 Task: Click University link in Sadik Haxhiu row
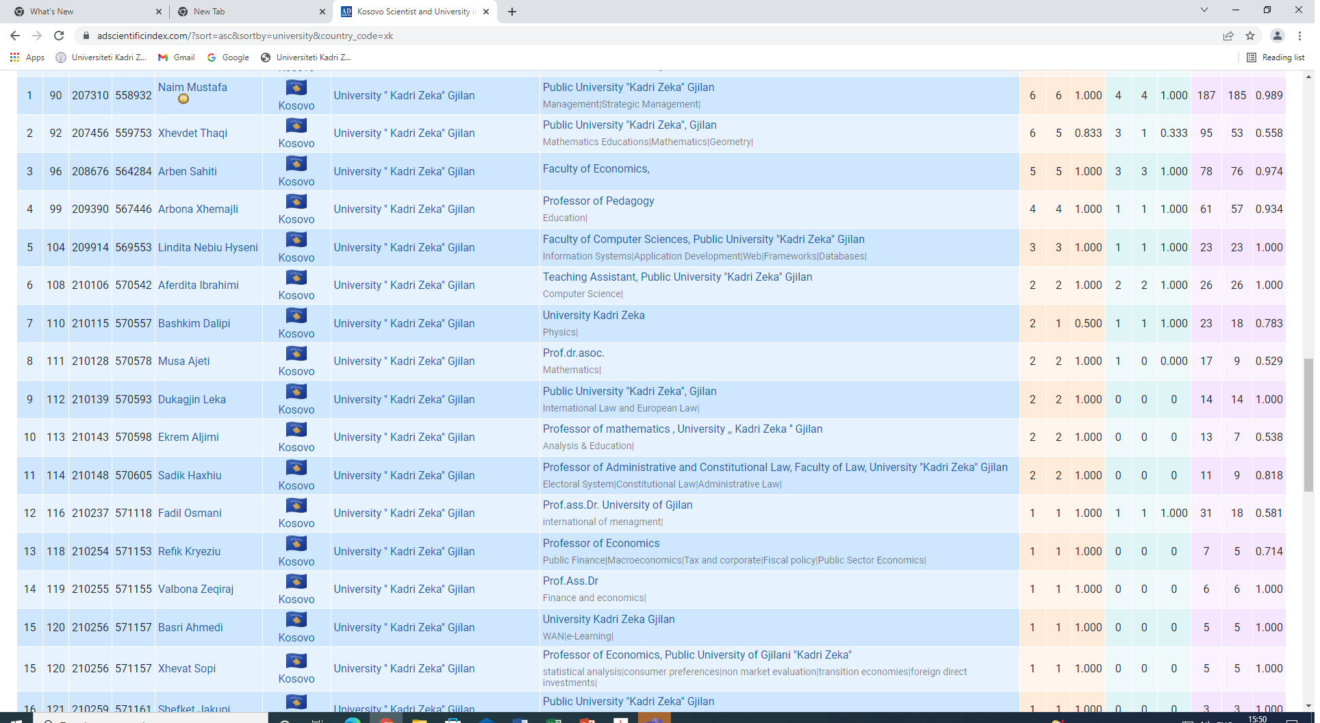pos(404,476)
